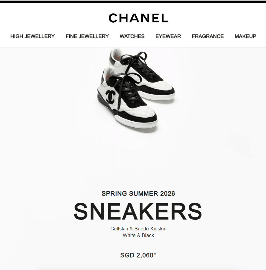Screen dimensions: 266x270
Task: Click the CHANEL logo at the top
Action: [x=138, y=18]
